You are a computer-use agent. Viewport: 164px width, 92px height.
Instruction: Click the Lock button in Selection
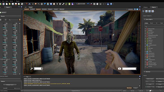[x=150, y=84]
